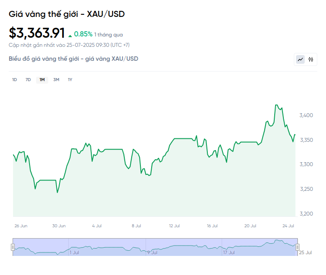Click the $3,363.91 price value
This screenshot has width=326, height=275.
click(37, 33)
